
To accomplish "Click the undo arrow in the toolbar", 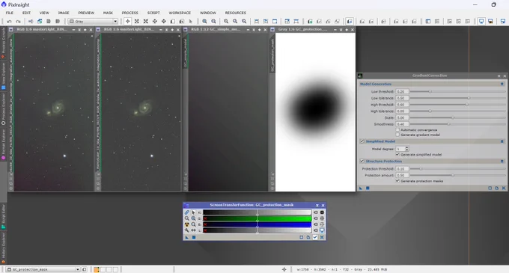I will 9,22.
